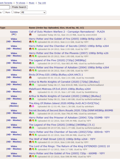Open Games (PC) category link

coord(14,33)
